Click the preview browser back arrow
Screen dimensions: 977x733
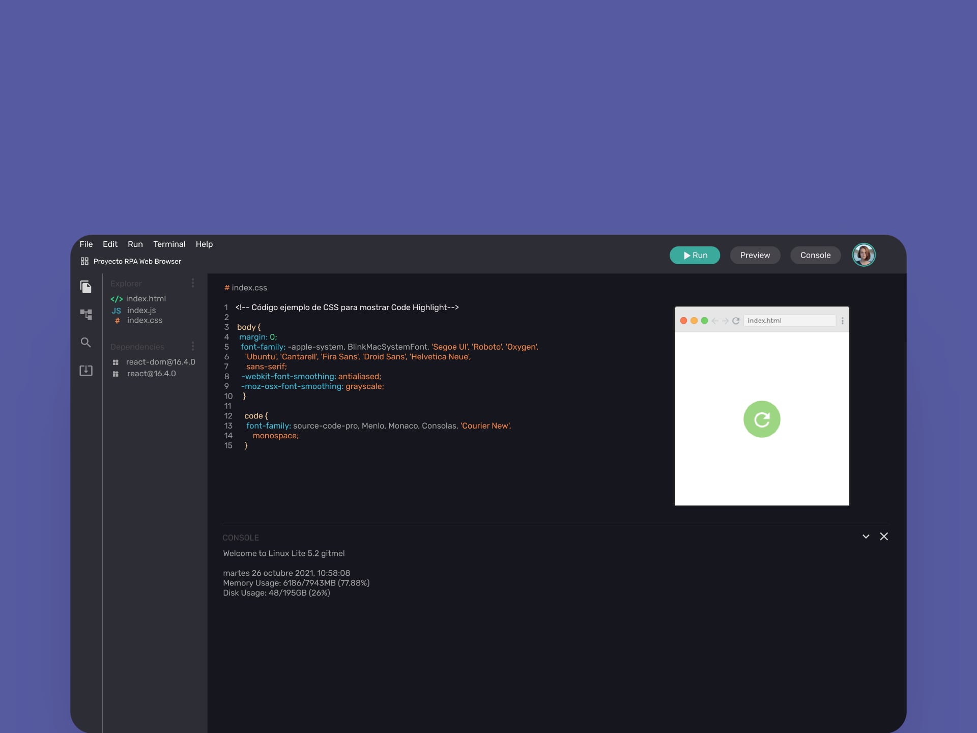[715, 321]
